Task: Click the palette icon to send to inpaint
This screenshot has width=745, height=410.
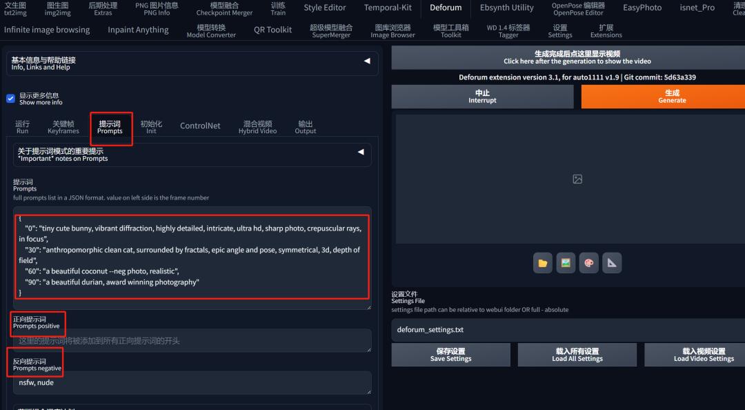Action: point(588,263)
